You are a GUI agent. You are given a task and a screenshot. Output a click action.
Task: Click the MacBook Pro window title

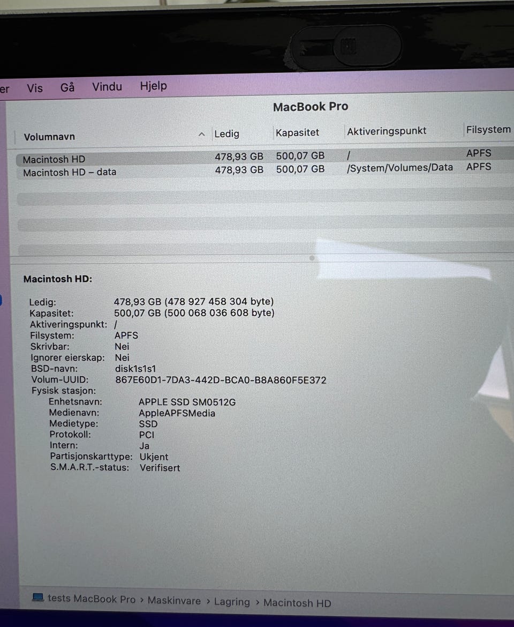click(311, 107)
